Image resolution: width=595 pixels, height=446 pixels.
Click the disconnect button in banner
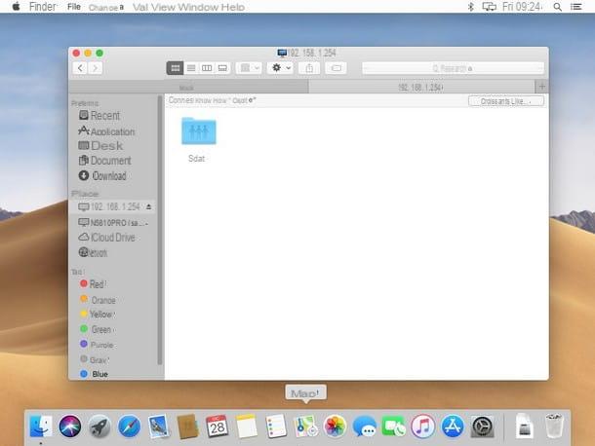click(506, 101)
